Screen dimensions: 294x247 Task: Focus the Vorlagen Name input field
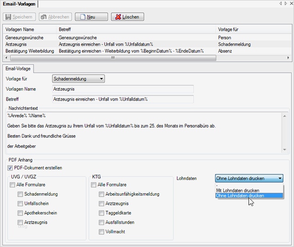pos(123,89)
